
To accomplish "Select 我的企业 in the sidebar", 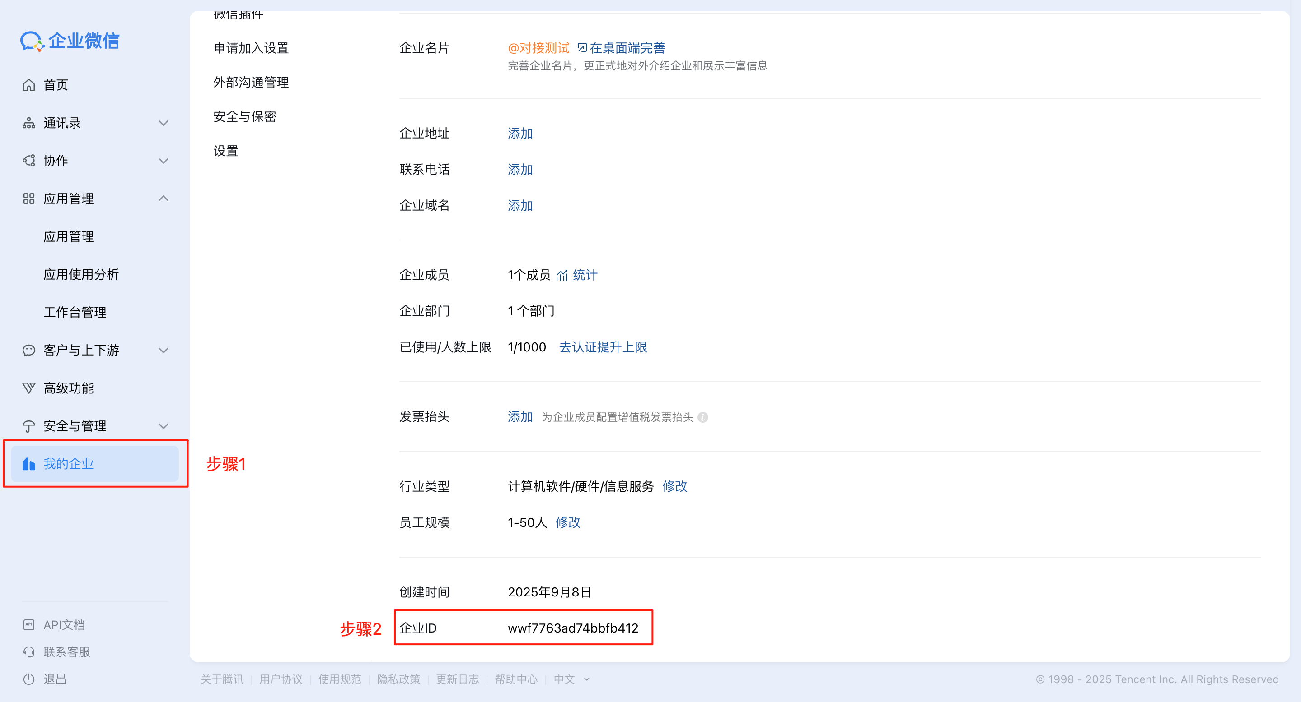I will (94, 464).
